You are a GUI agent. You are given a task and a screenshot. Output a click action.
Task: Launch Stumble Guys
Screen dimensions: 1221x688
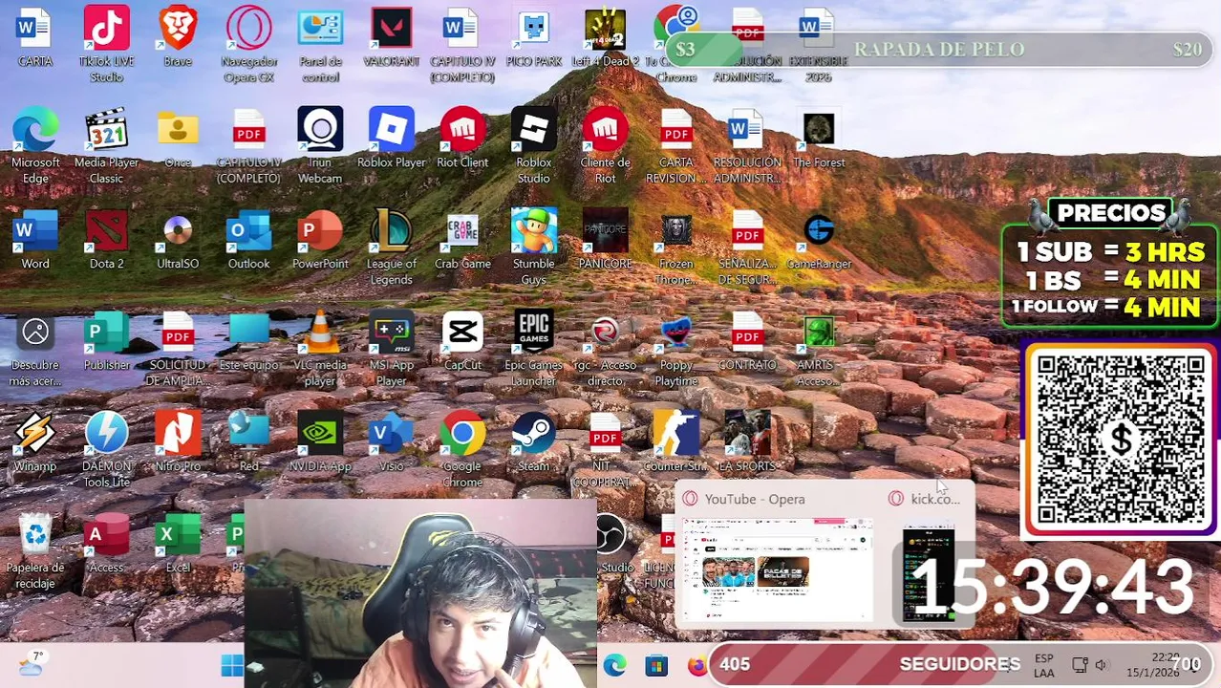(x=533, y=247)
